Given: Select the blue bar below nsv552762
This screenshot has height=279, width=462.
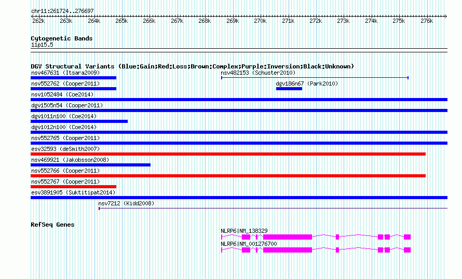Looking at the screenshot, I should click(73, 89).
